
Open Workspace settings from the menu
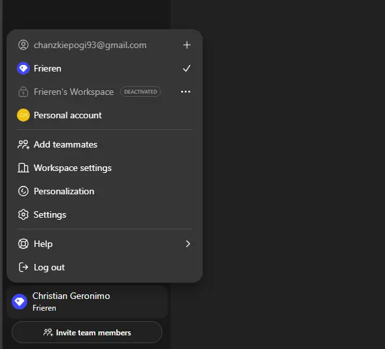pos(105,168)
